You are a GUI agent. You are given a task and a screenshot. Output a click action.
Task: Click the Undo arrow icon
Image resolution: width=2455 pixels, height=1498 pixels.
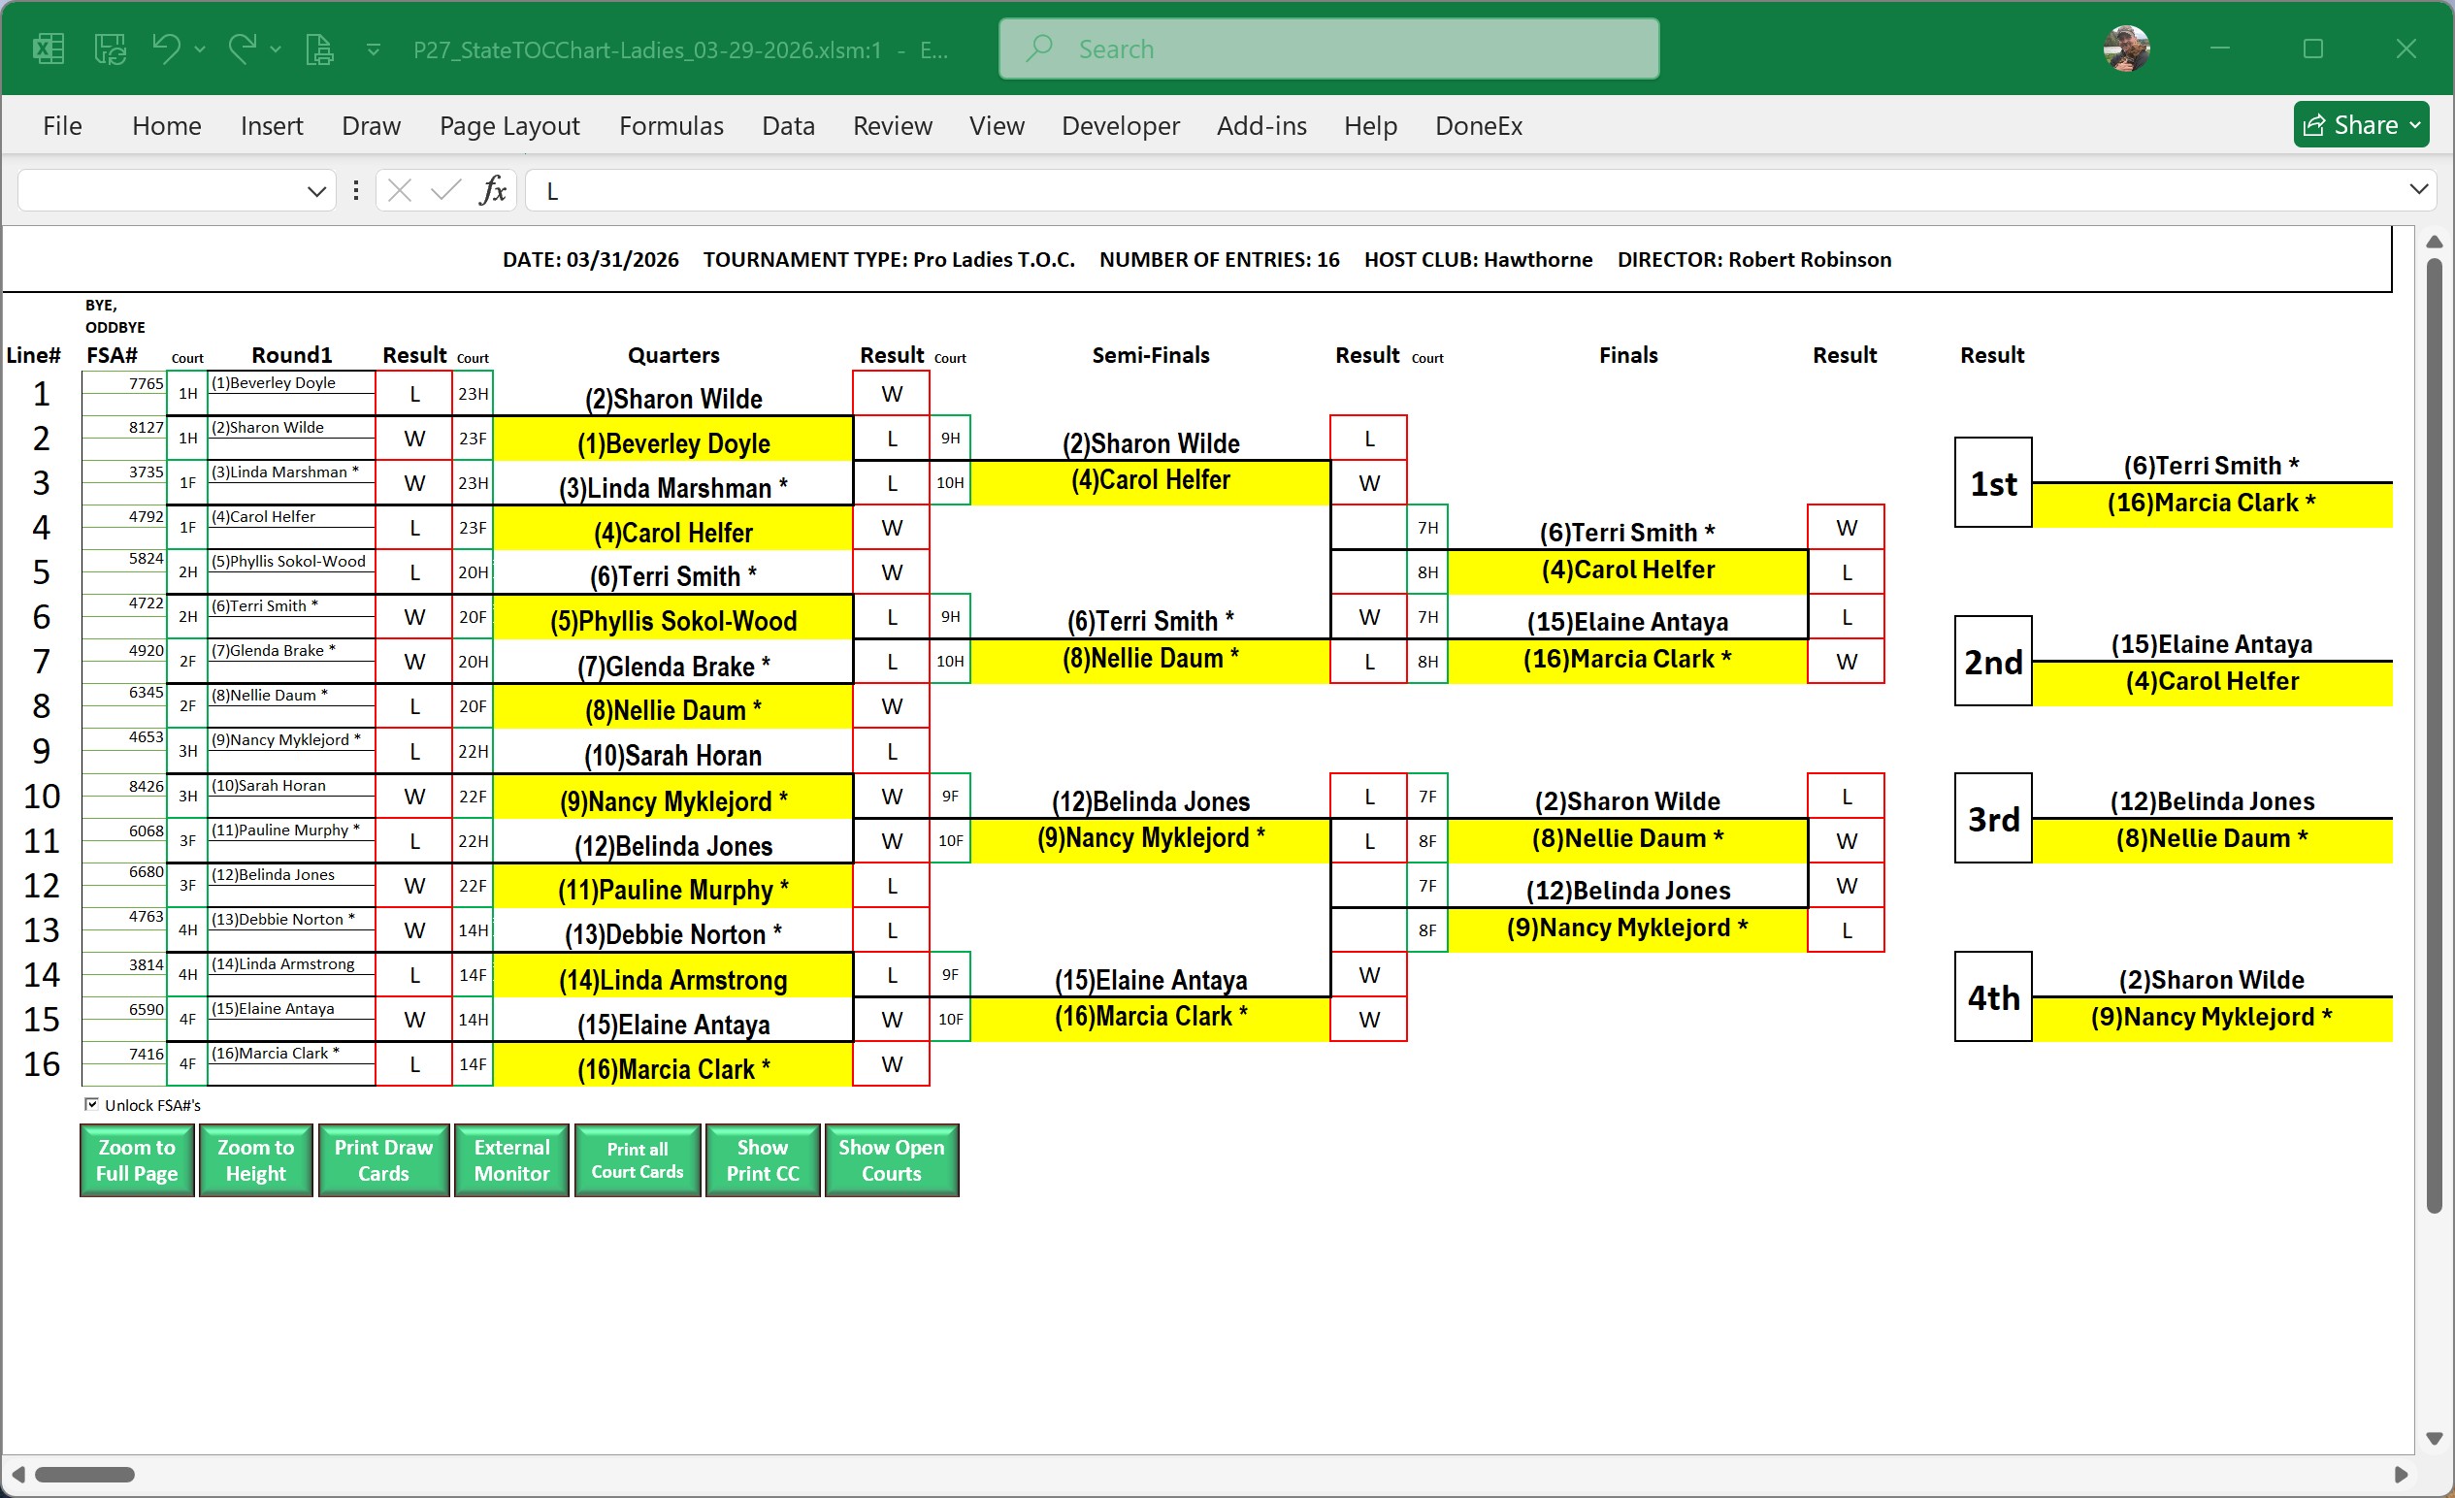click(x=165, y=49)
